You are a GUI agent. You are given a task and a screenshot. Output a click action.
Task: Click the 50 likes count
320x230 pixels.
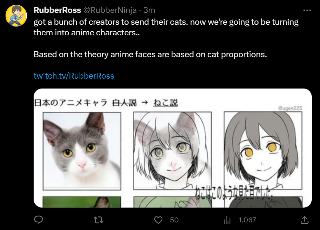pyautogui.click(x=174, y=220)
